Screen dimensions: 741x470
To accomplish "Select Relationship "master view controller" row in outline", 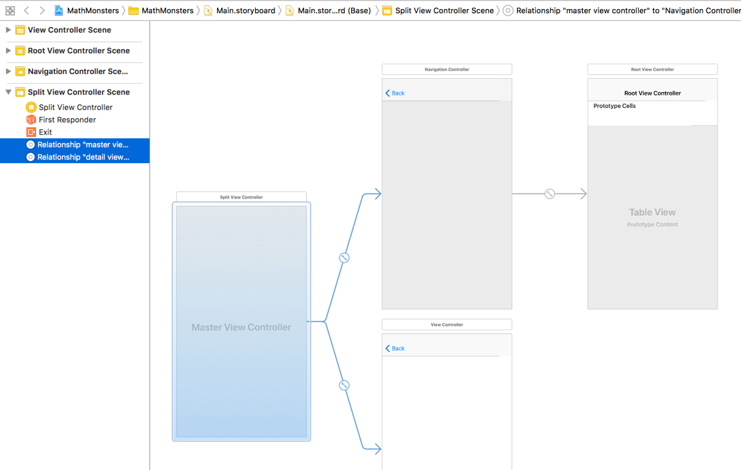I will tap(75, 144).
